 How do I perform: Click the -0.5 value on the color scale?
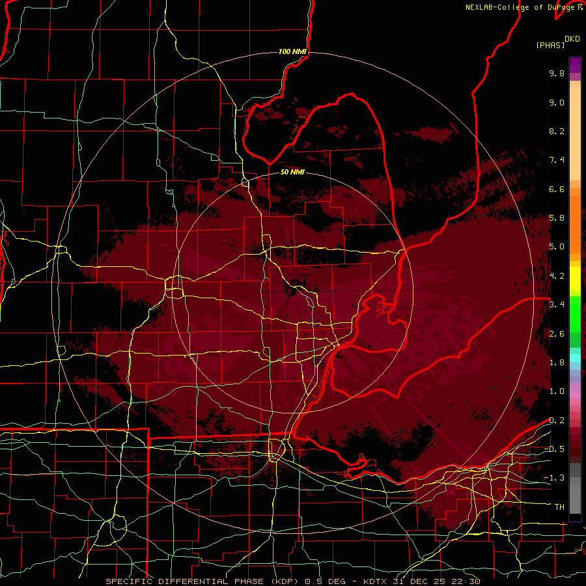[554, 449]
